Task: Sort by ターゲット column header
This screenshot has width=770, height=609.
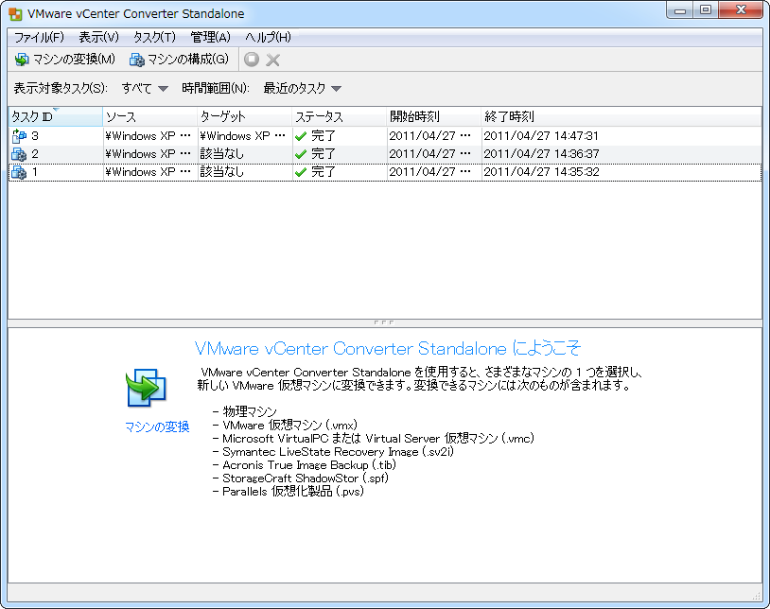Action: (245, 117)
